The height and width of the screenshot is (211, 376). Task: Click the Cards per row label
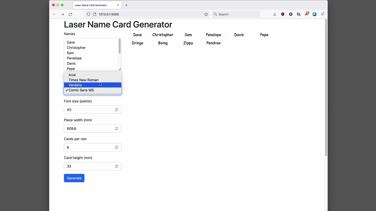pos(75,139)
